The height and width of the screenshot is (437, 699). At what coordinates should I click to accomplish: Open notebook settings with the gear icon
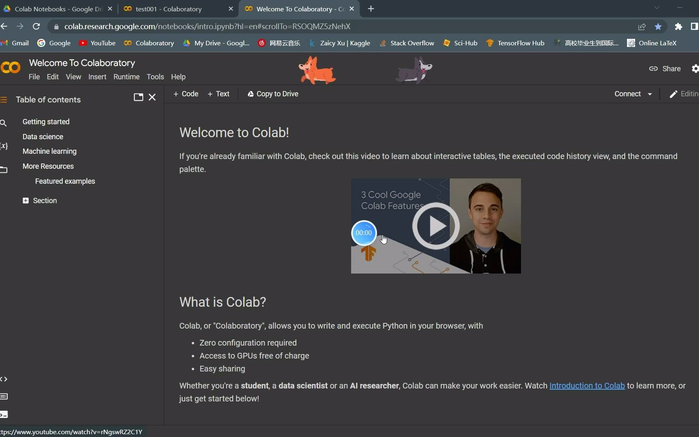(695, 69)
